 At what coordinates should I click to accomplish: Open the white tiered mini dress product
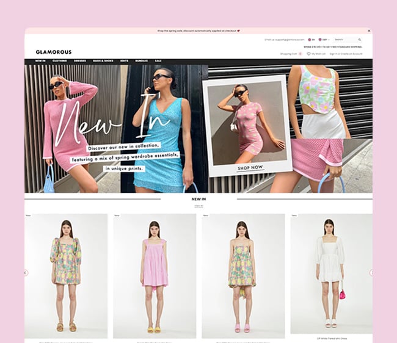(332, 273)
